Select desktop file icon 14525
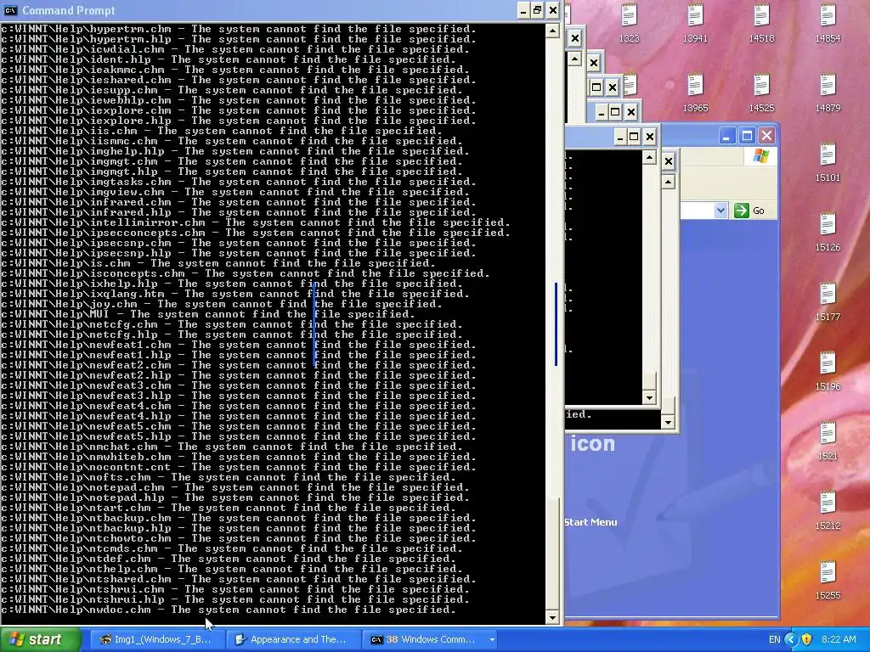Image resolution: width=870 pixels, height=652 pixels. pos(761,93)
